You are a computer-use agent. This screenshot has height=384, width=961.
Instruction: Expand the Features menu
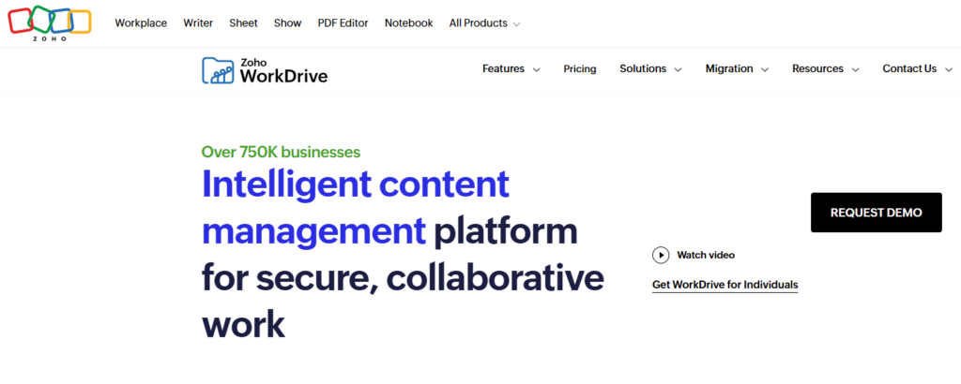[x=511, y=69]
